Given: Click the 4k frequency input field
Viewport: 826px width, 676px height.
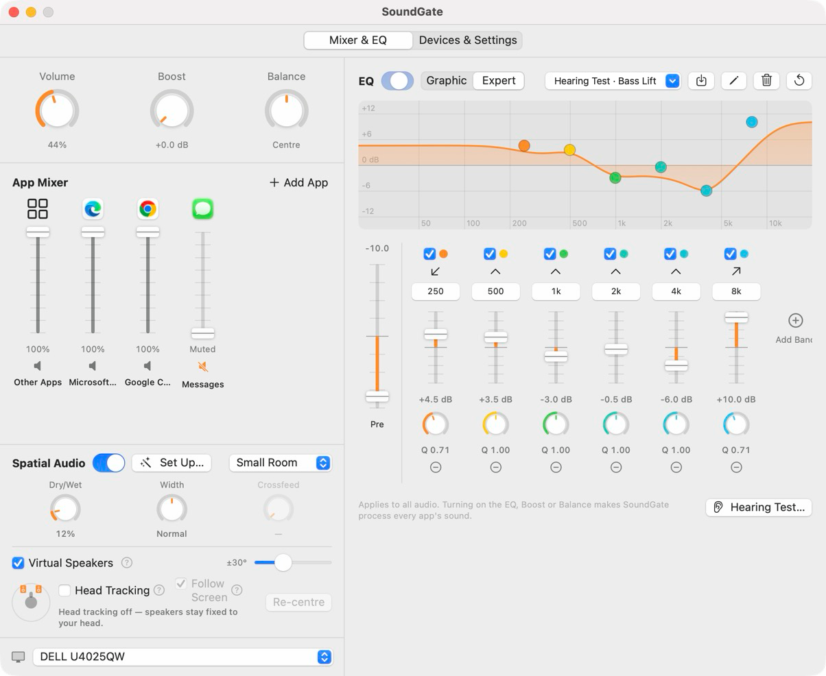Looking at the screenshot, I should [676, 291].
